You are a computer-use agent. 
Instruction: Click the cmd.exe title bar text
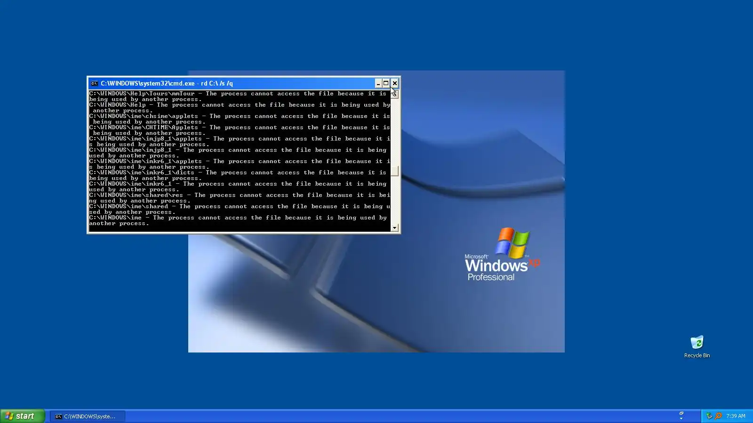pos(167,83)
